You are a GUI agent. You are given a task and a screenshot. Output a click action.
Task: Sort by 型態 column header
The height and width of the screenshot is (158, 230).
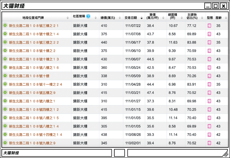[210, 18]
